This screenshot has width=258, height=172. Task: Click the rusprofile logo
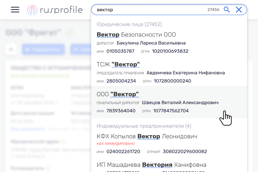(55, 10)
